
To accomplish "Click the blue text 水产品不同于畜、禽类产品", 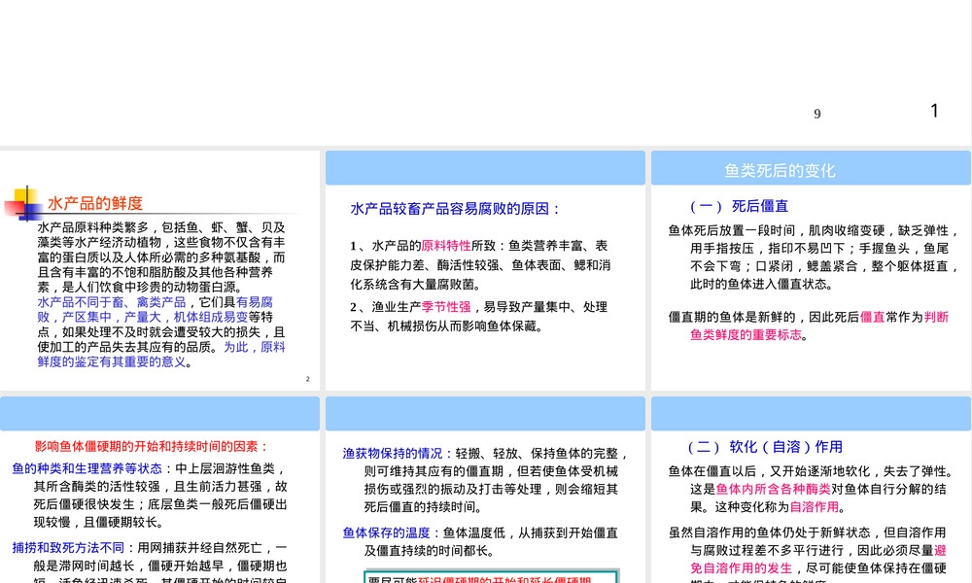I will tap(112, 302).
